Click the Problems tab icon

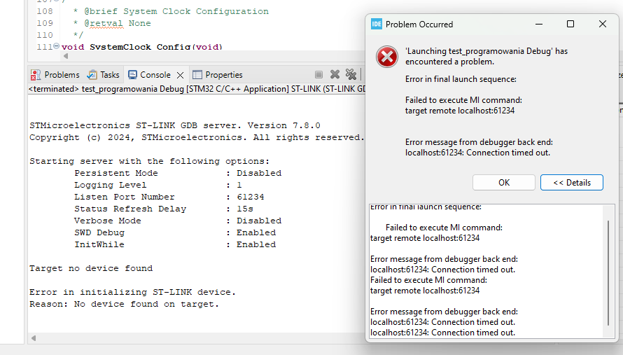click(36, 75)
